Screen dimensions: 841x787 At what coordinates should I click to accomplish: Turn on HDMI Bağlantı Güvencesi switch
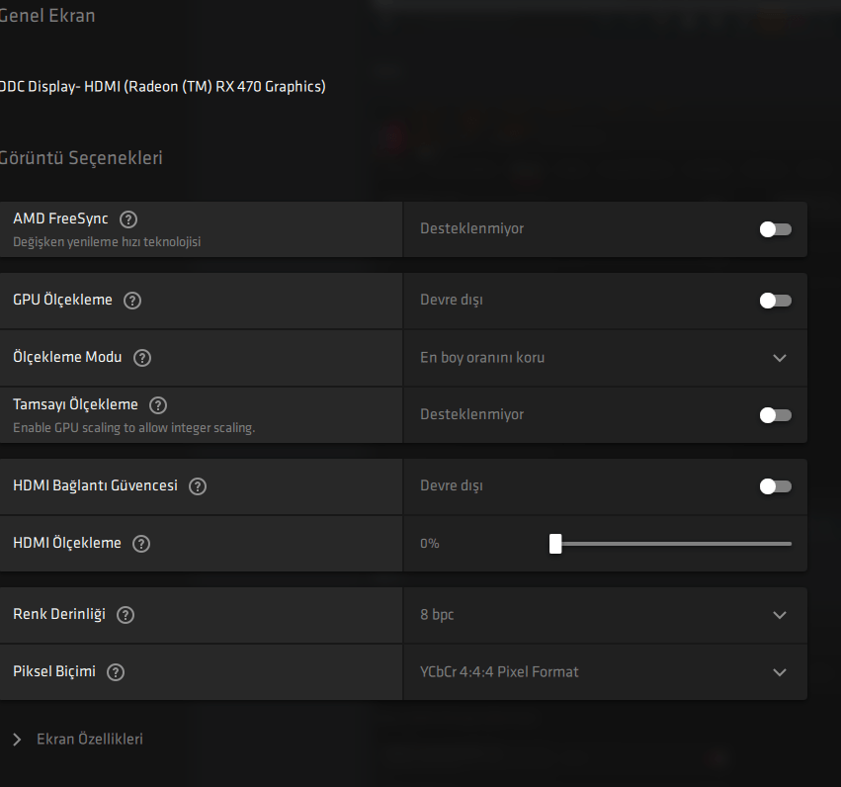point(775,486)
